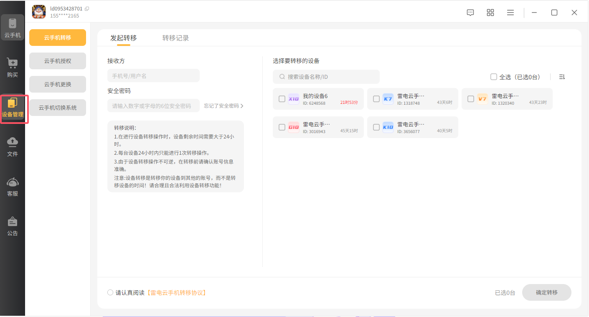This screenshot has height=317, width=589.
Task: Open the 雷电云手机转移协议 link
Action: (x=177, y=293)
